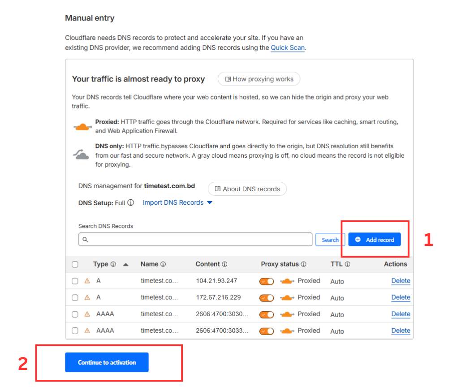Select the checkbox on the first AAAA row
The image size is (461, 387).
coord(75,314)
